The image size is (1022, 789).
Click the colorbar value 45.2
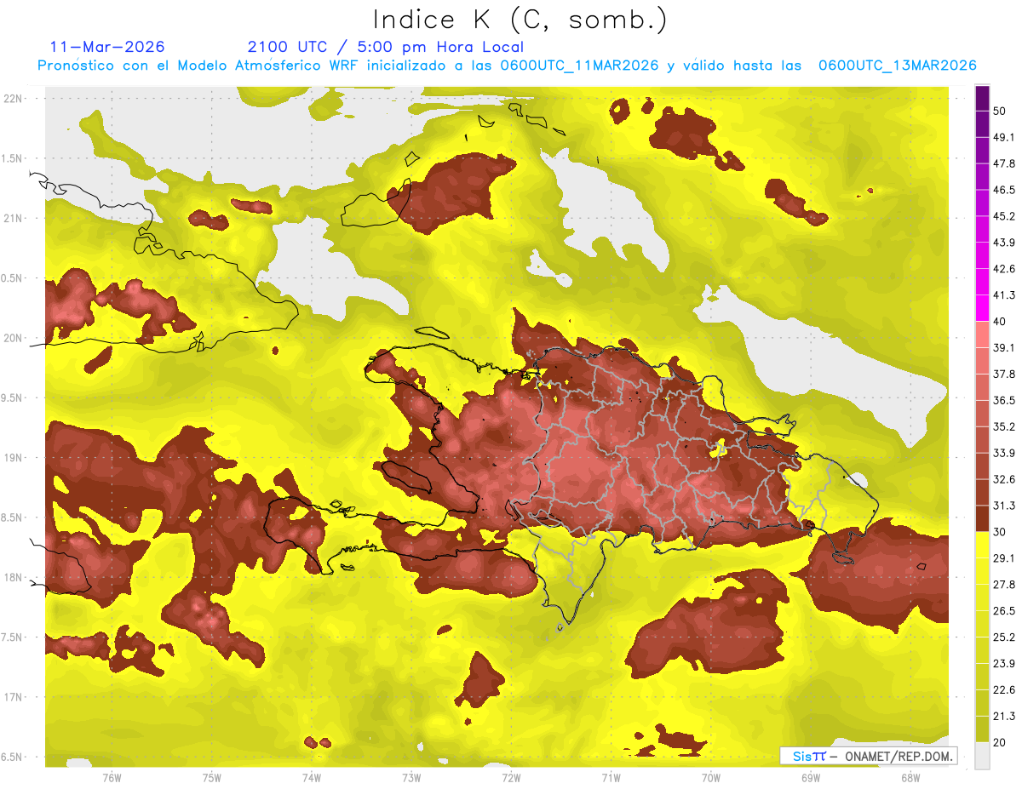tap(1004, 216)
